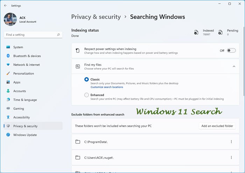Click Add an excluded folder button
The height and width of the screenshot is (173, 245).
point(217,126)
